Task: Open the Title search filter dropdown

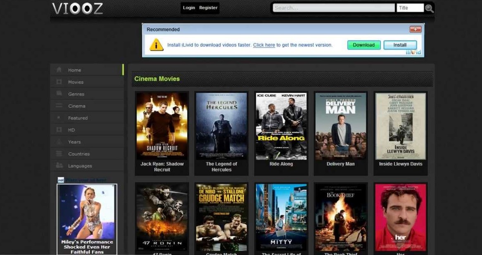Action: click(410, 7)
